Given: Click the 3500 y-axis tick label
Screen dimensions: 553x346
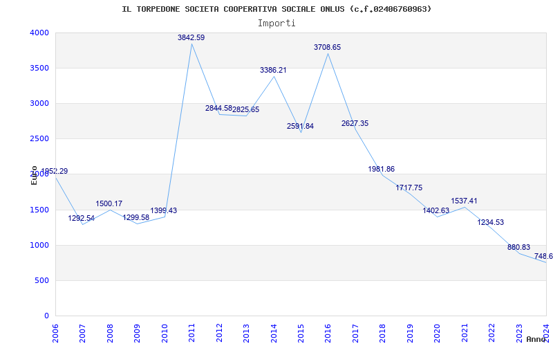Looking at the screenshot, I should click(38, 68).
